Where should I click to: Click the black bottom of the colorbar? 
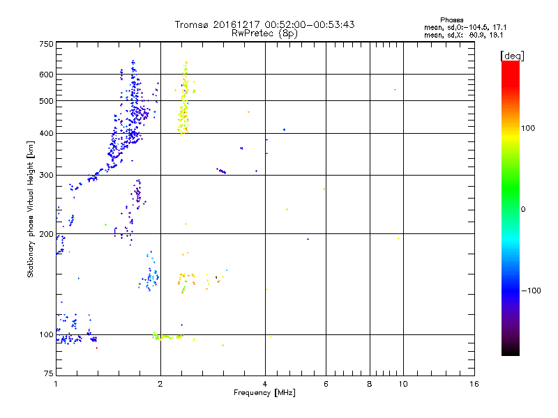511,351
